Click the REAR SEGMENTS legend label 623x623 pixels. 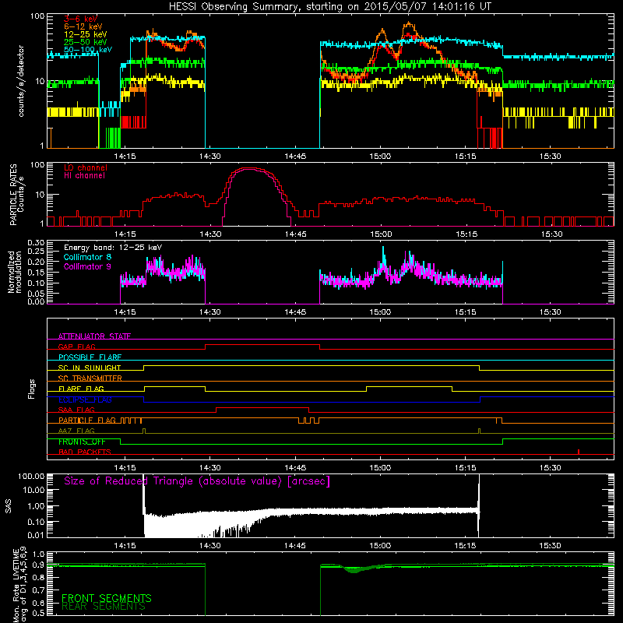(104, 607)
